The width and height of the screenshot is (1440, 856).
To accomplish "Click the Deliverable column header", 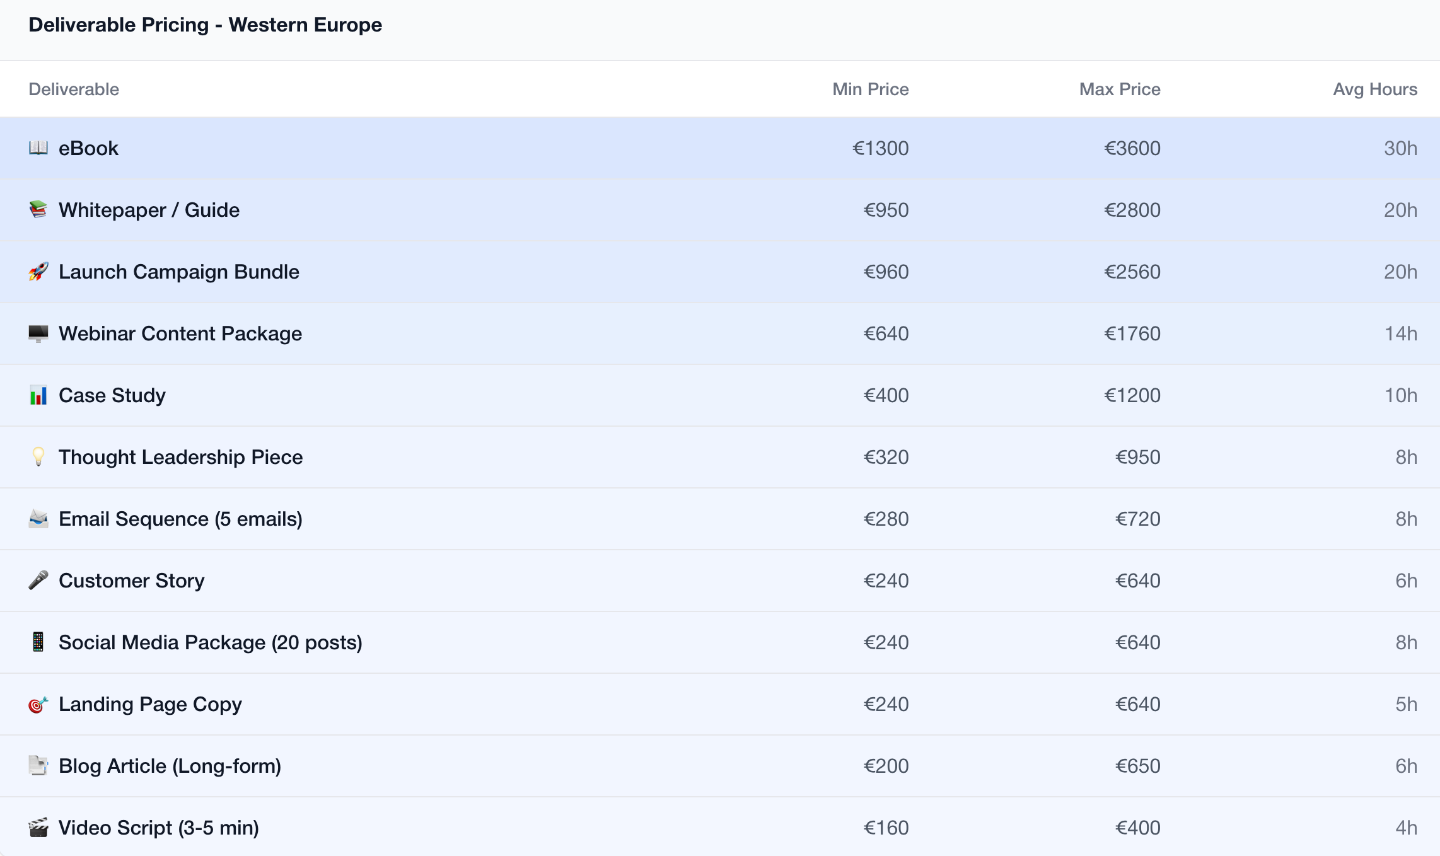I will (74, 89).
